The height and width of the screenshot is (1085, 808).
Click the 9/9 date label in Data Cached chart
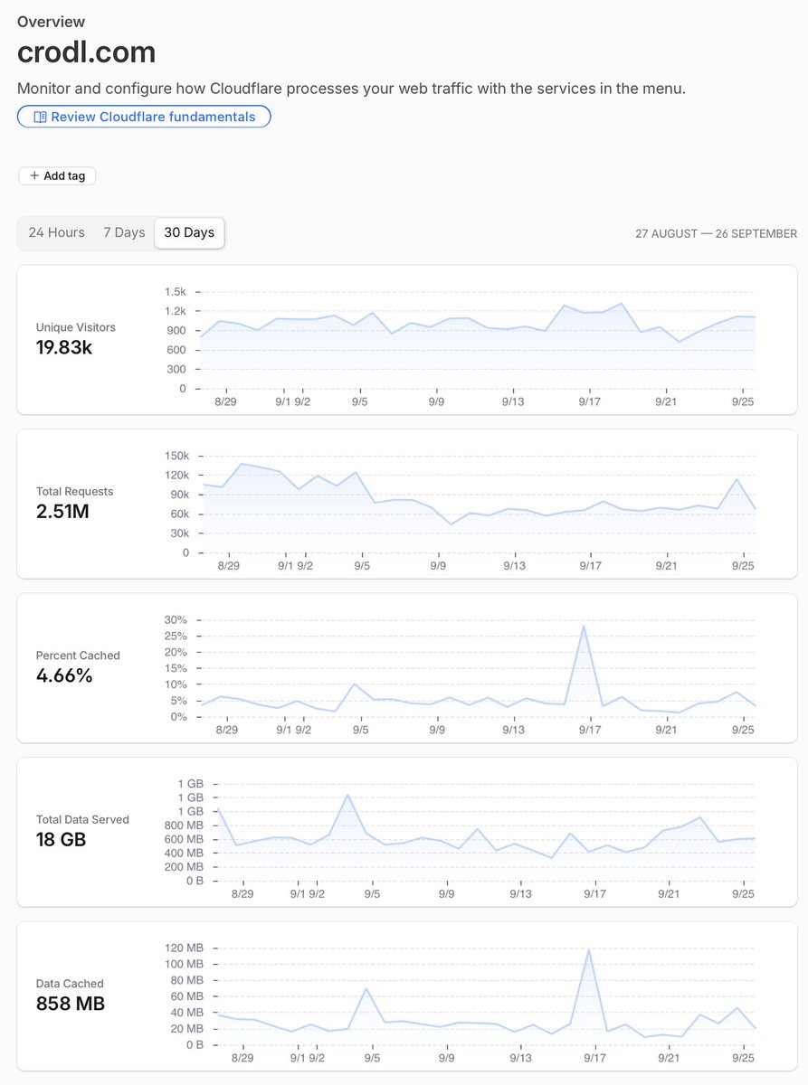(446, 1057)
